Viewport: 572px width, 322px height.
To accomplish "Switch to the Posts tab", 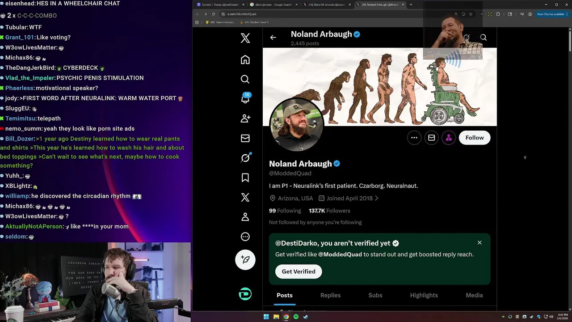I will (285, 295).
